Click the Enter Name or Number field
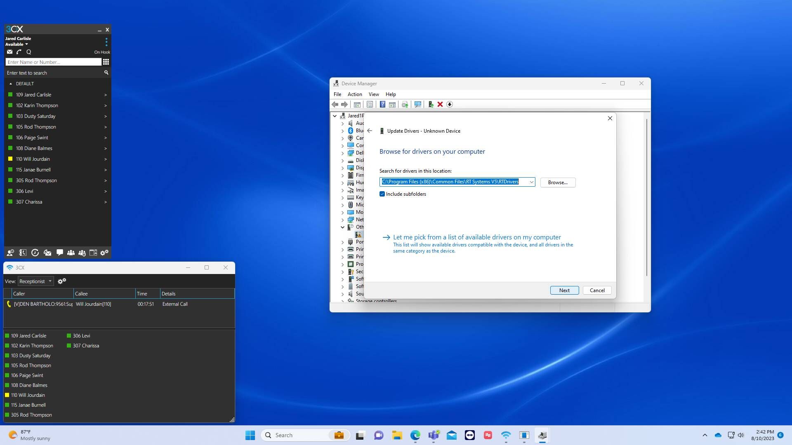This screenshot has width=792, height=445. click(53, 62)
